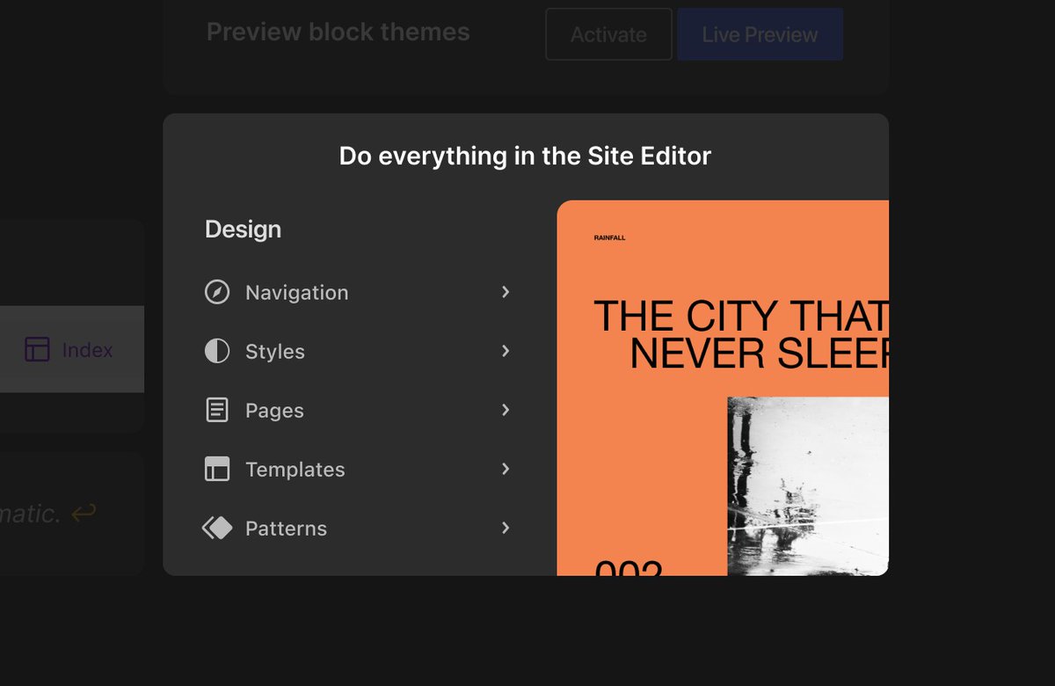Open Live Preview

[x=760, y=34]
